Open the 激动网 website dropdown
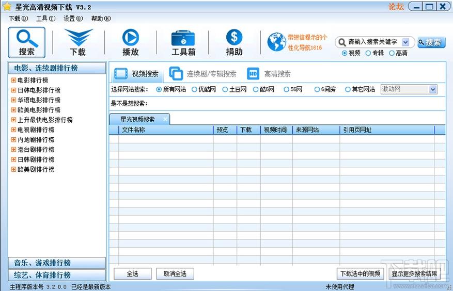Image resolution: width=453 pixels, height=291 pixels. pyautogui.click(x=432, y=89)
